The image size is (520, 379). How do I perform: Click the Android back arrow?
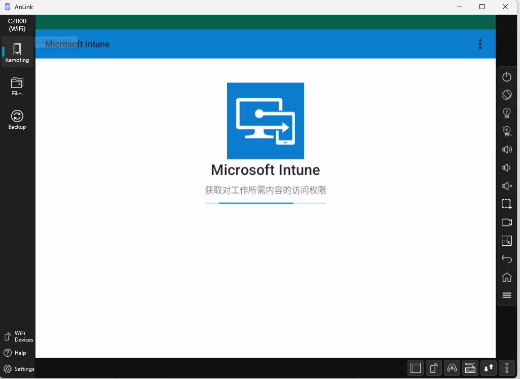point(506,258)
